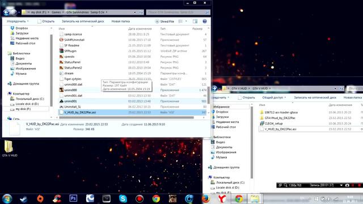This screenshot has width=363, height=204.
Task: Click the Back arrow in Samp 0.3e window
Action: tap(6, 12)
